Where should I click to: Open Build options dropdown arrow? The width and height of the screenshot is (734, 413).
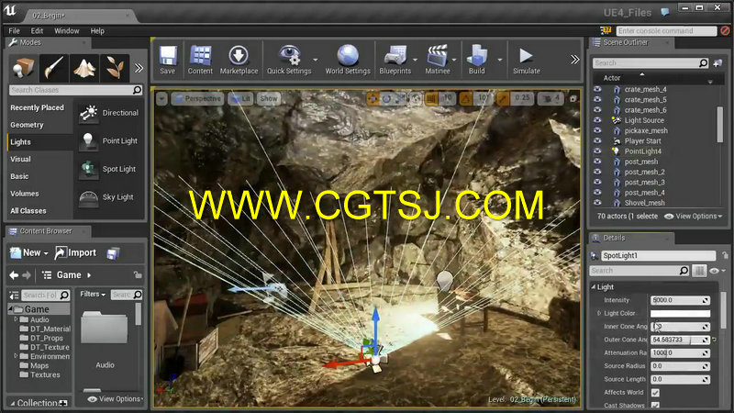pyautogui.click(x=499, y=60)
